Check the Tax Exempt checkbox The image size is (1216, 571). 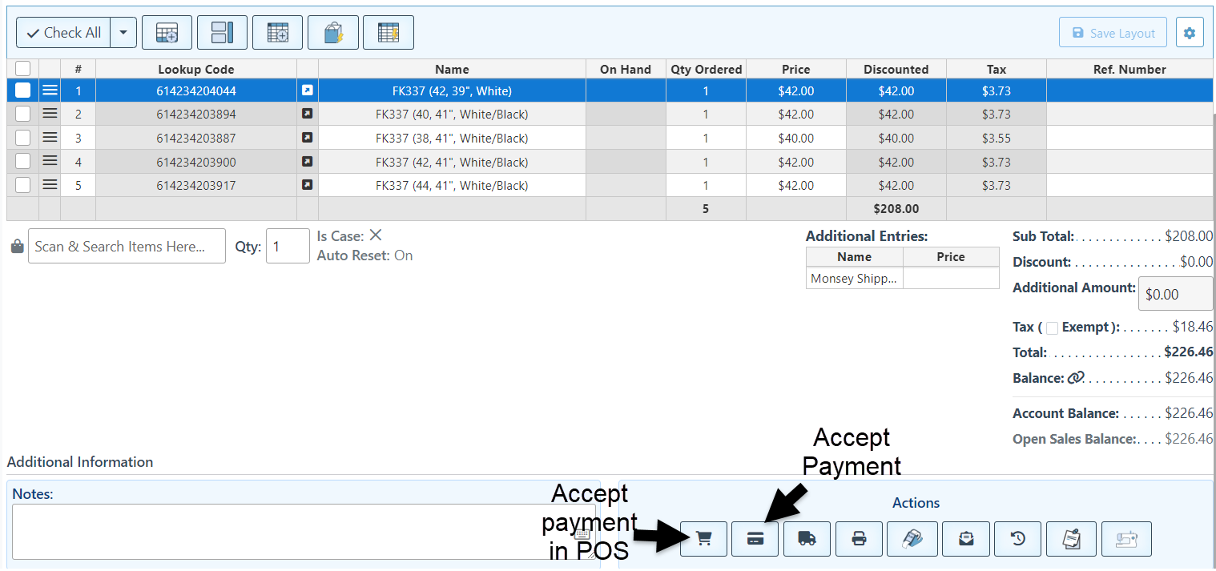1053,328
